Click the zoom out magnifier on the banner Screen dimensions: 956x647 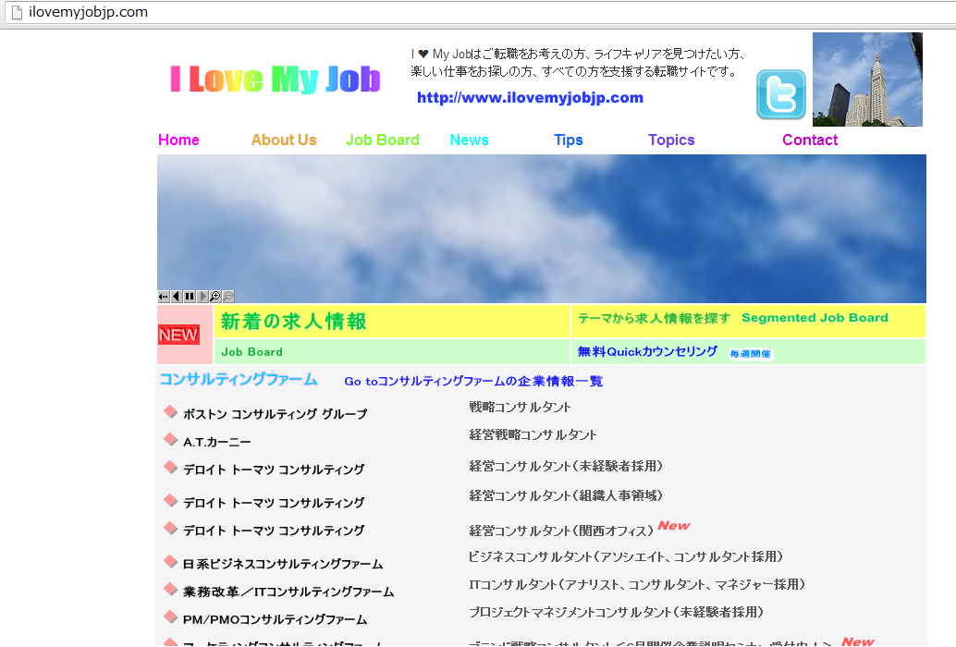tap(228, 297)
